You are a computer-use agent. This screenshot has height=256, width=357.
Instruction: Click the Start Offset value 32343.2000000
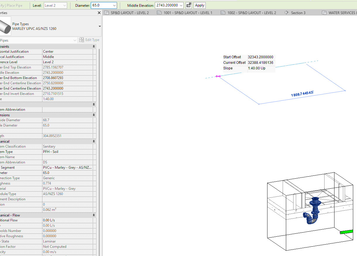point(260,57)
